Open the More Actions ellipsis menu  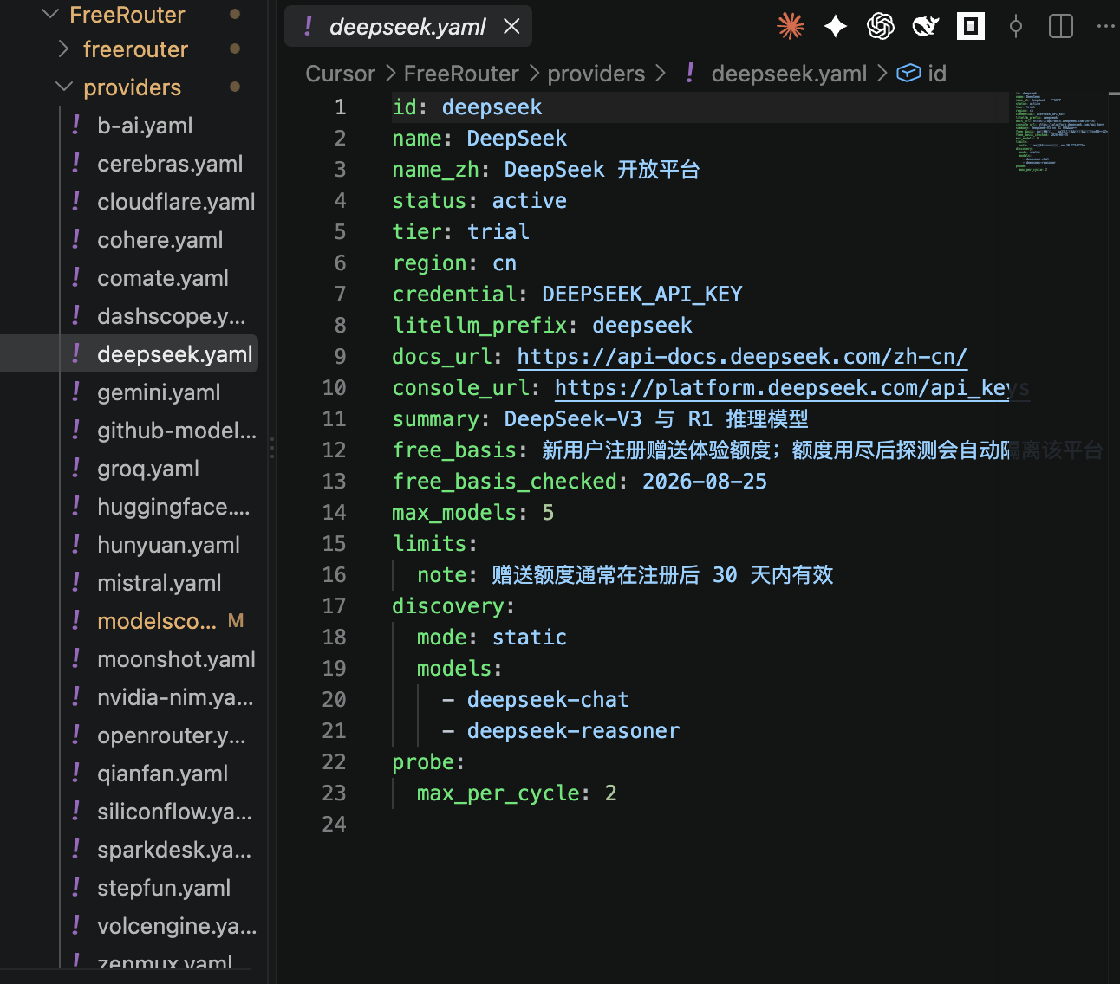(x=1105, y=26)
